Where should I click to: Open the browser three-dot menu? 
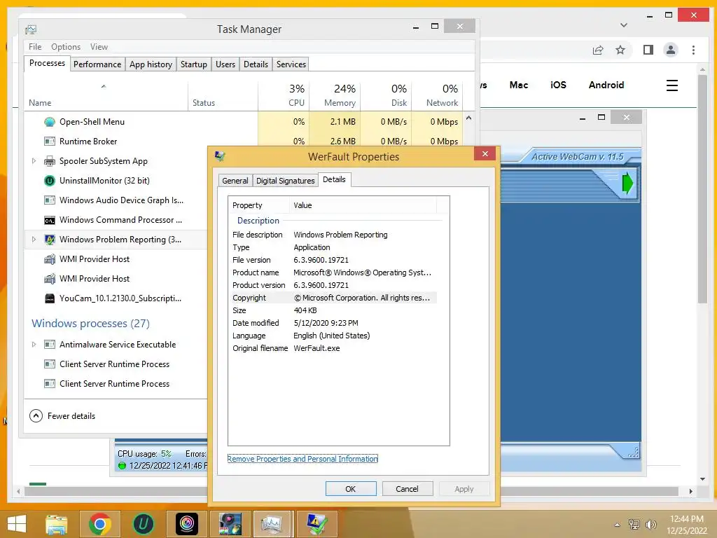pos(693,50)
